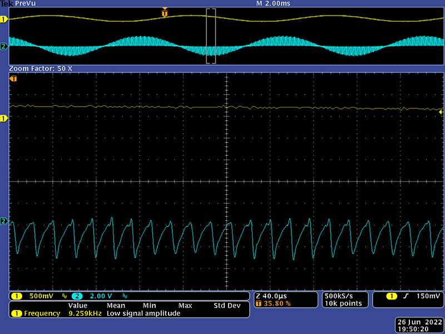Click the Zoom Factor: 50 X label
445x334 pixels.
tap(41, 68)
